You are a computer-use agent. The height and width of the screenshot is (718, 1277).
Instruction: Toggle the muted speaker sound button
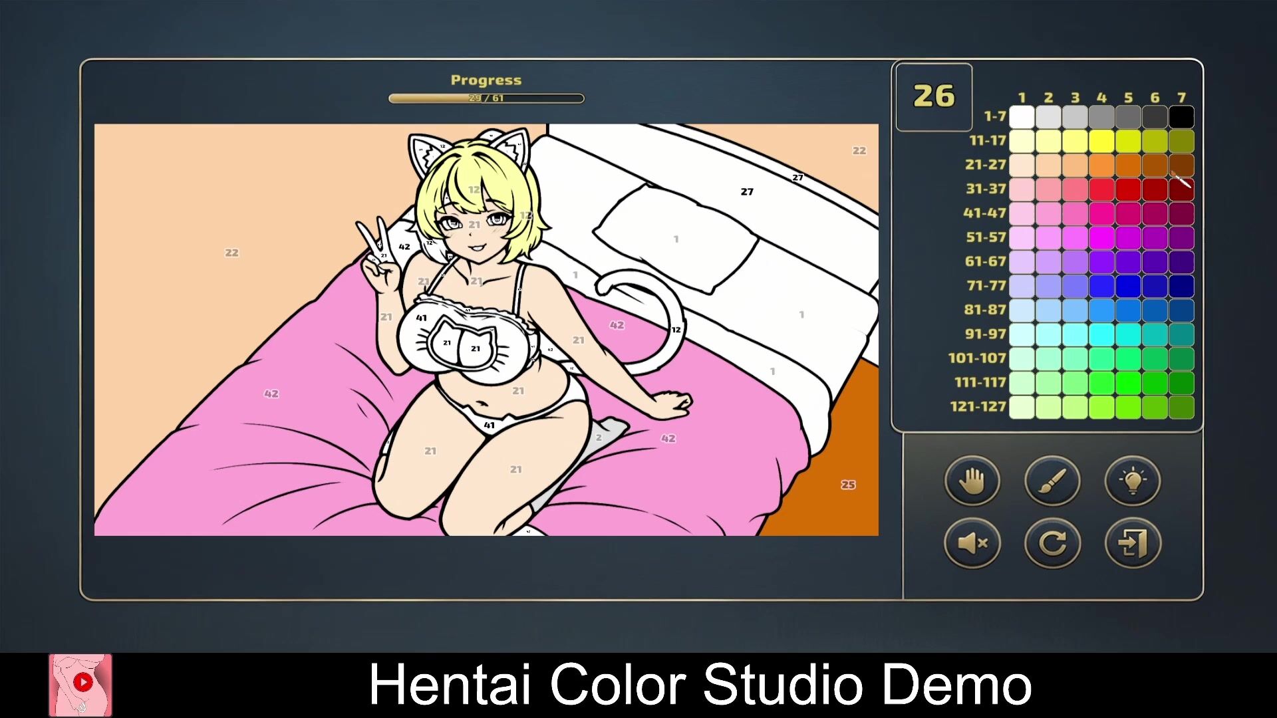click(972, 543)
